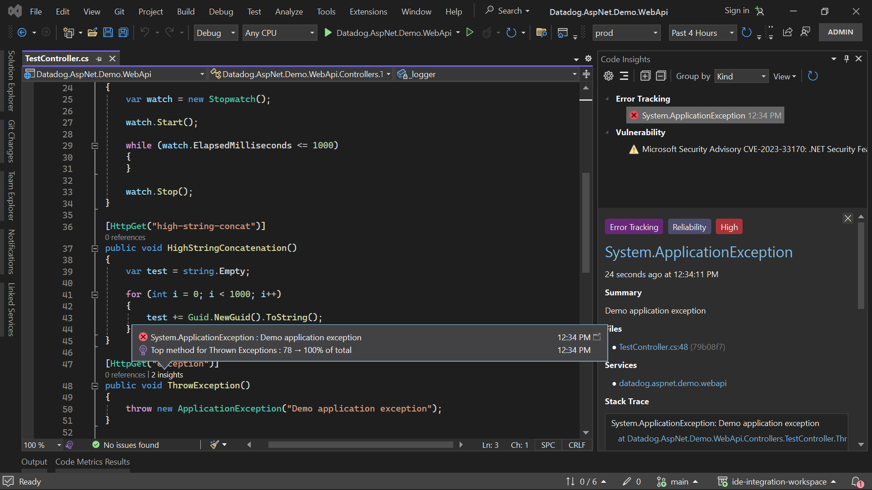Pin the TestController.cs tab
Screen dimensions: 872x490
pos(99,59)
